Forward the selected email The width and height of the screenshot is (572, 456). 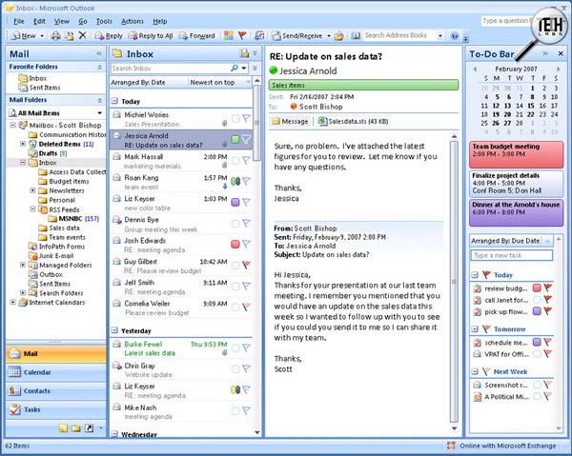click(197, 35)
